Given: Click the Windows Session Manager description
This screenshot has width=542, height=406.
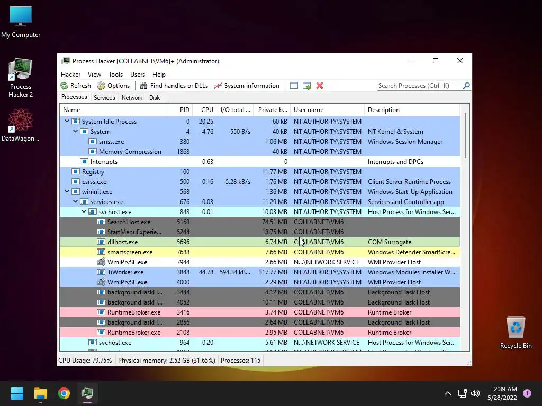Looking at the screenshot, I should [x=405, y=142].
